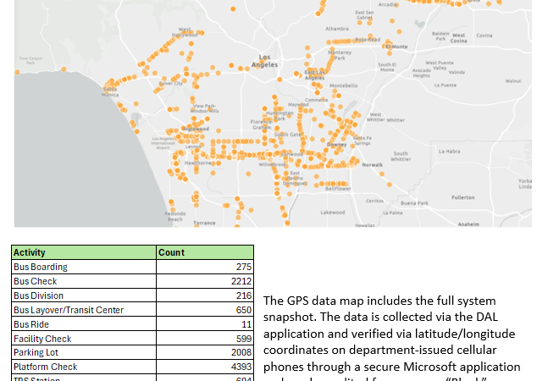This screenshot has height=381, width=548.
Task: Click the Count column header
Action: pyautogui.click(x=171, y=252)
